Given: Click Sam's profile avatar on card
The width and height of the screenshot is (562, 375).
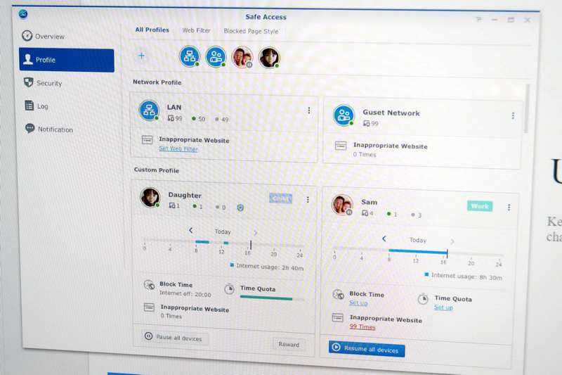Looking at the screenshot, I should click(342, 205).
